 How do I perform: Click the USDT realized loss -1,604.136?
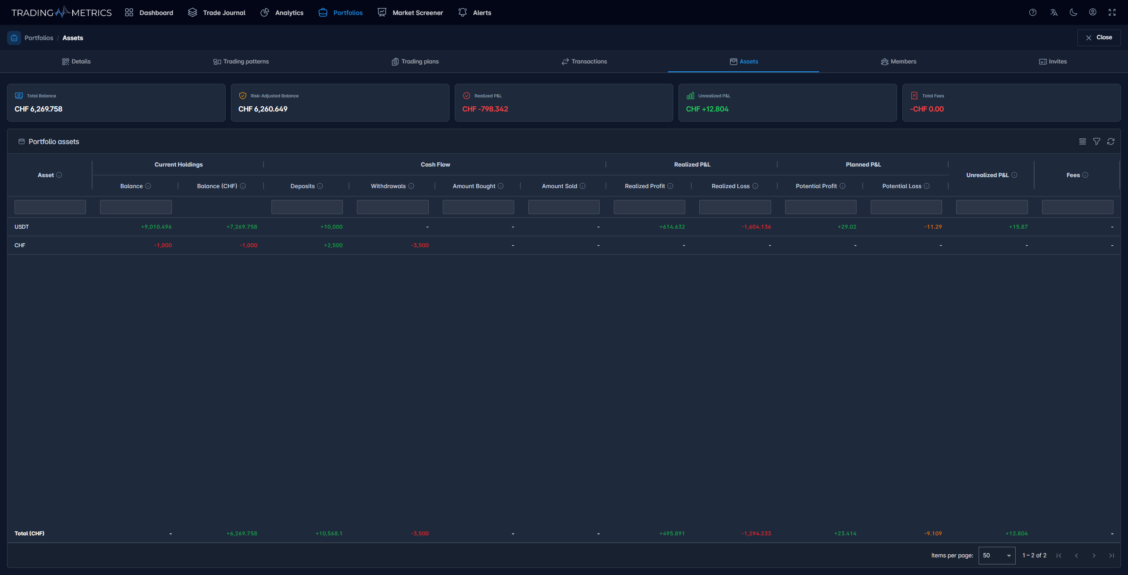756,227
